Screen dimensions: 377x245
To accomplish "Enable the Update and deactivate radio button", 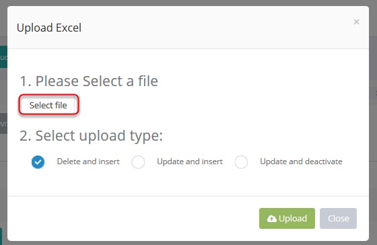I will (x=241, y=162).
